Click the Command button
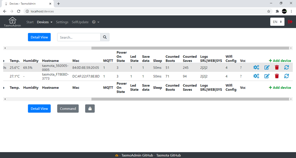This screenshot has width=296, height=158. tap(68, 109)
